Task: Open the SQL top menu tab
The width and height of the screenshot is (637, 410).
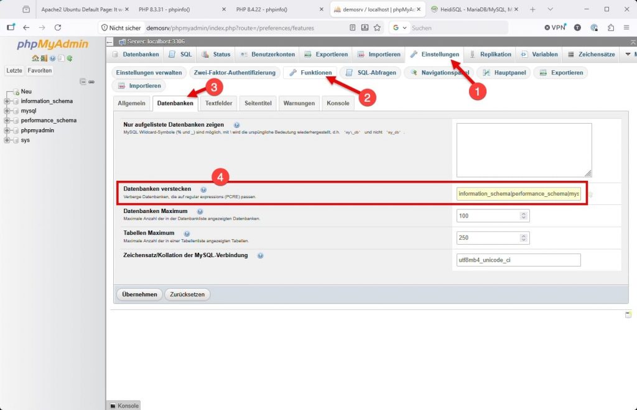Action: click(x=180, y=54)
